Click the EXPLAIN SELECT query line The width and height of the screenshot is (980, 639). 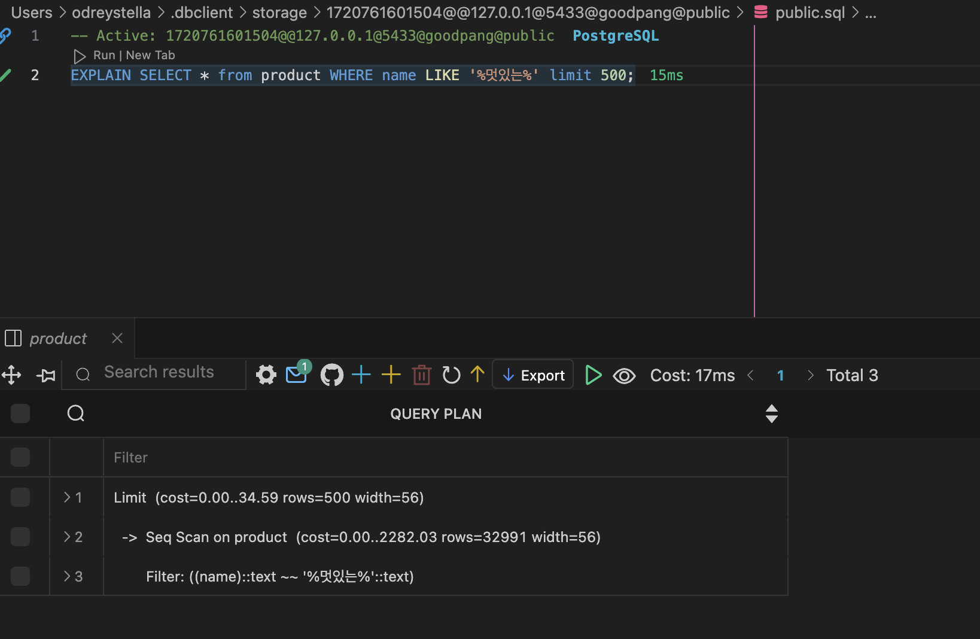pos(352,75)
